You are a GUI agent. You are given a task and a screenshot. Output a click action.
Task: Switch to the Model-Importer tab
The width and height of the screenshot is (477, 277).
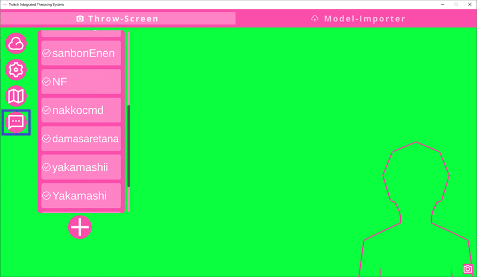pos(358,18)
